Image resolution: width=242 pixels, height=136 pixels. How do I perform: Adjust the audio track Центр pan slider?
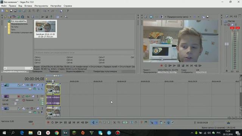coord(16,104)
